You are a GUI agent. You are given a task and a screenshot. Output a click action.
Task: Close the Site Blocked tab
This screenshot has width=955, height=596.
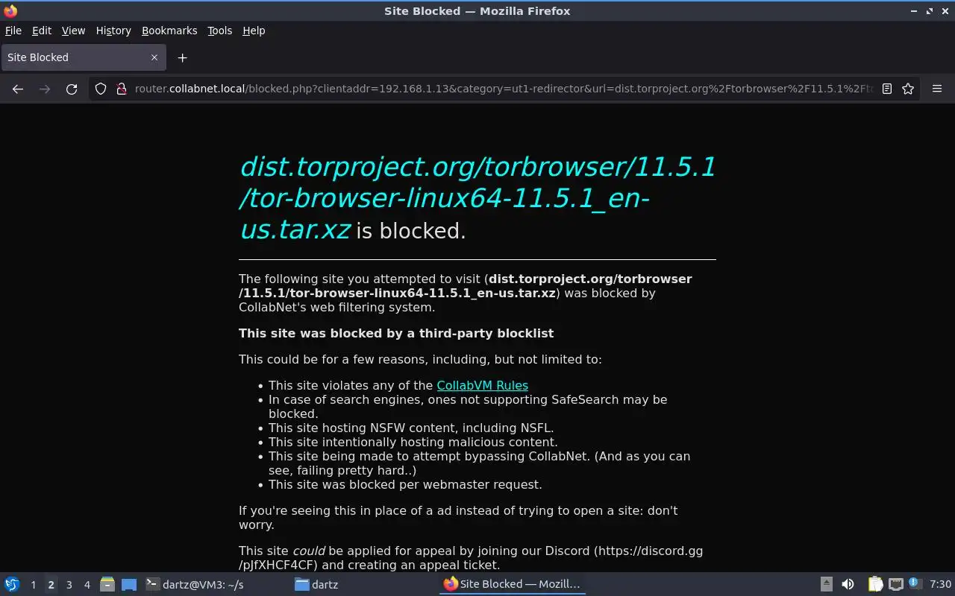click(154, 57)
